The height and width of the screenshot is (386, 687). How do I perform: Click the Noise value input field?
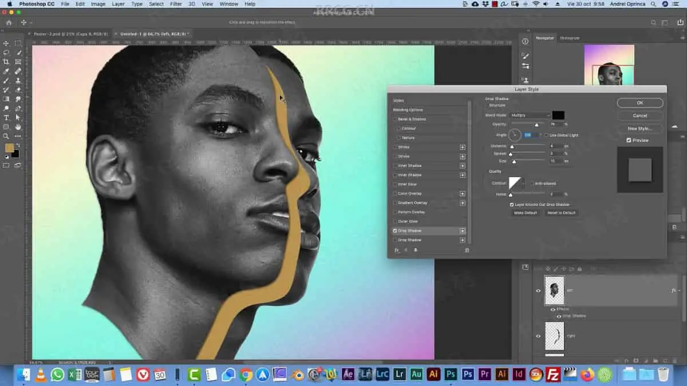pyautogui.click(x=555, y=194)
